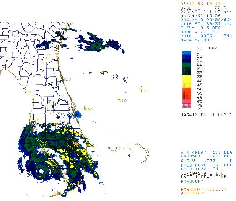Click the KMLB 1032 .54 line
This screenshot has height=201, width=236.
tap(200, 169)
